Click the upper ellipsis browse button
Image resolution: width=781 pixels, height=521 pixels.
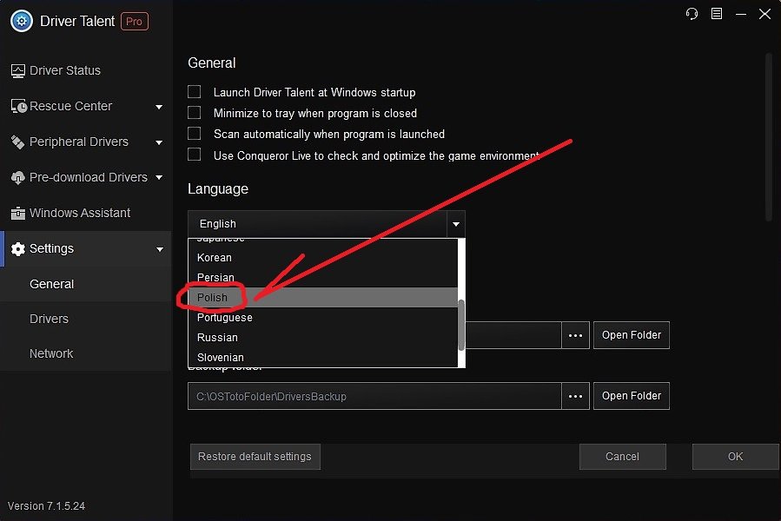pyautogui.click(x=575, y=335)
